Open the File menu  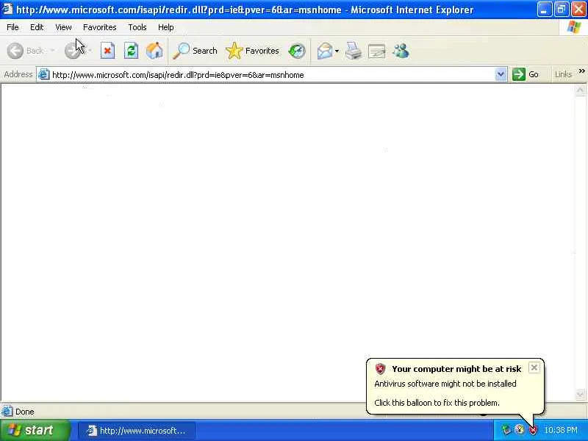pos(12,27)
